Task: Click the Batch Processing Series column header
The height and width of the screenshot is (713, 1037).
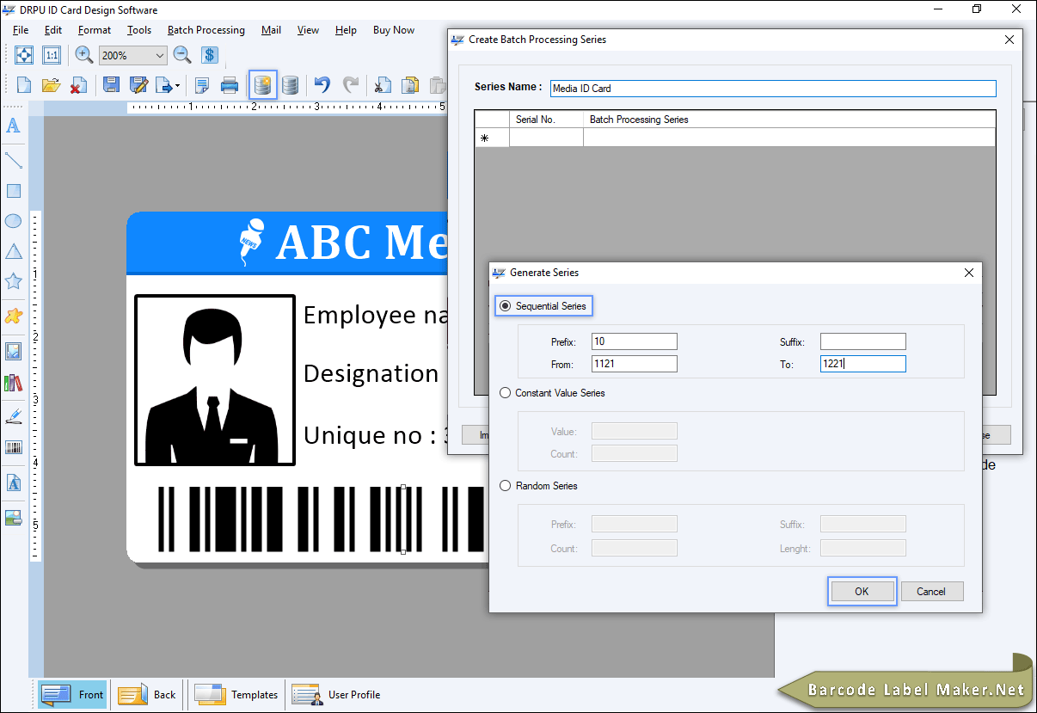Action: pyautogui.click(x=789, y=120)
